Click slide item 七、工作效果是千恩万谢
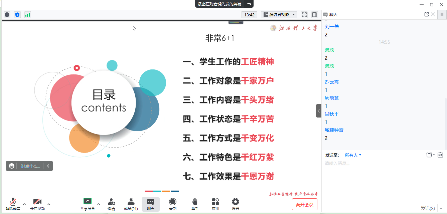The width and height of the screenshot is (447, 214). coord(229,176)
